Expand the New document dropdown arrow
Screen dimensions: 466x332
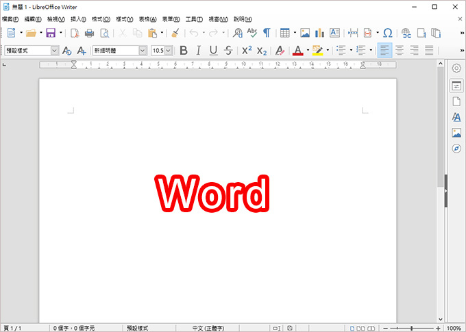[x=21, y=33]
